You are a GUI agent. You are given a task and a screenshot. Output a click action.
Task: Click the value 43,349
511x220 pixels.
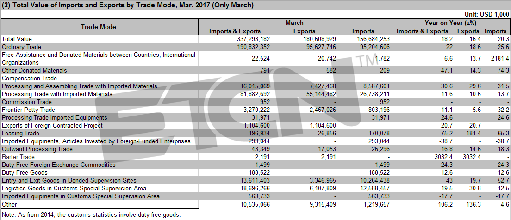pos(260,149)
